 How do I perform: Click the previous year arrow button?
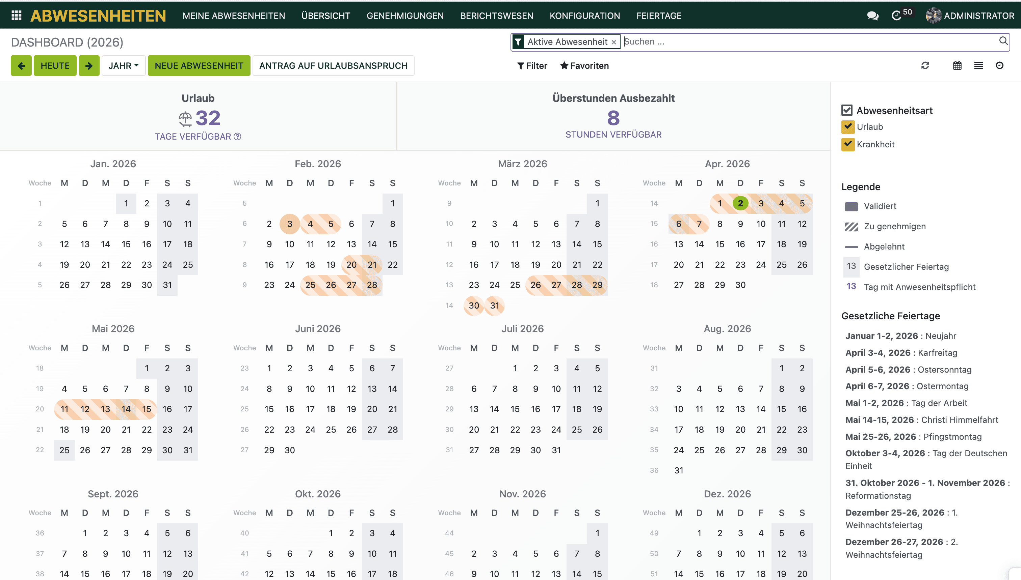click(x=21, y=66)
